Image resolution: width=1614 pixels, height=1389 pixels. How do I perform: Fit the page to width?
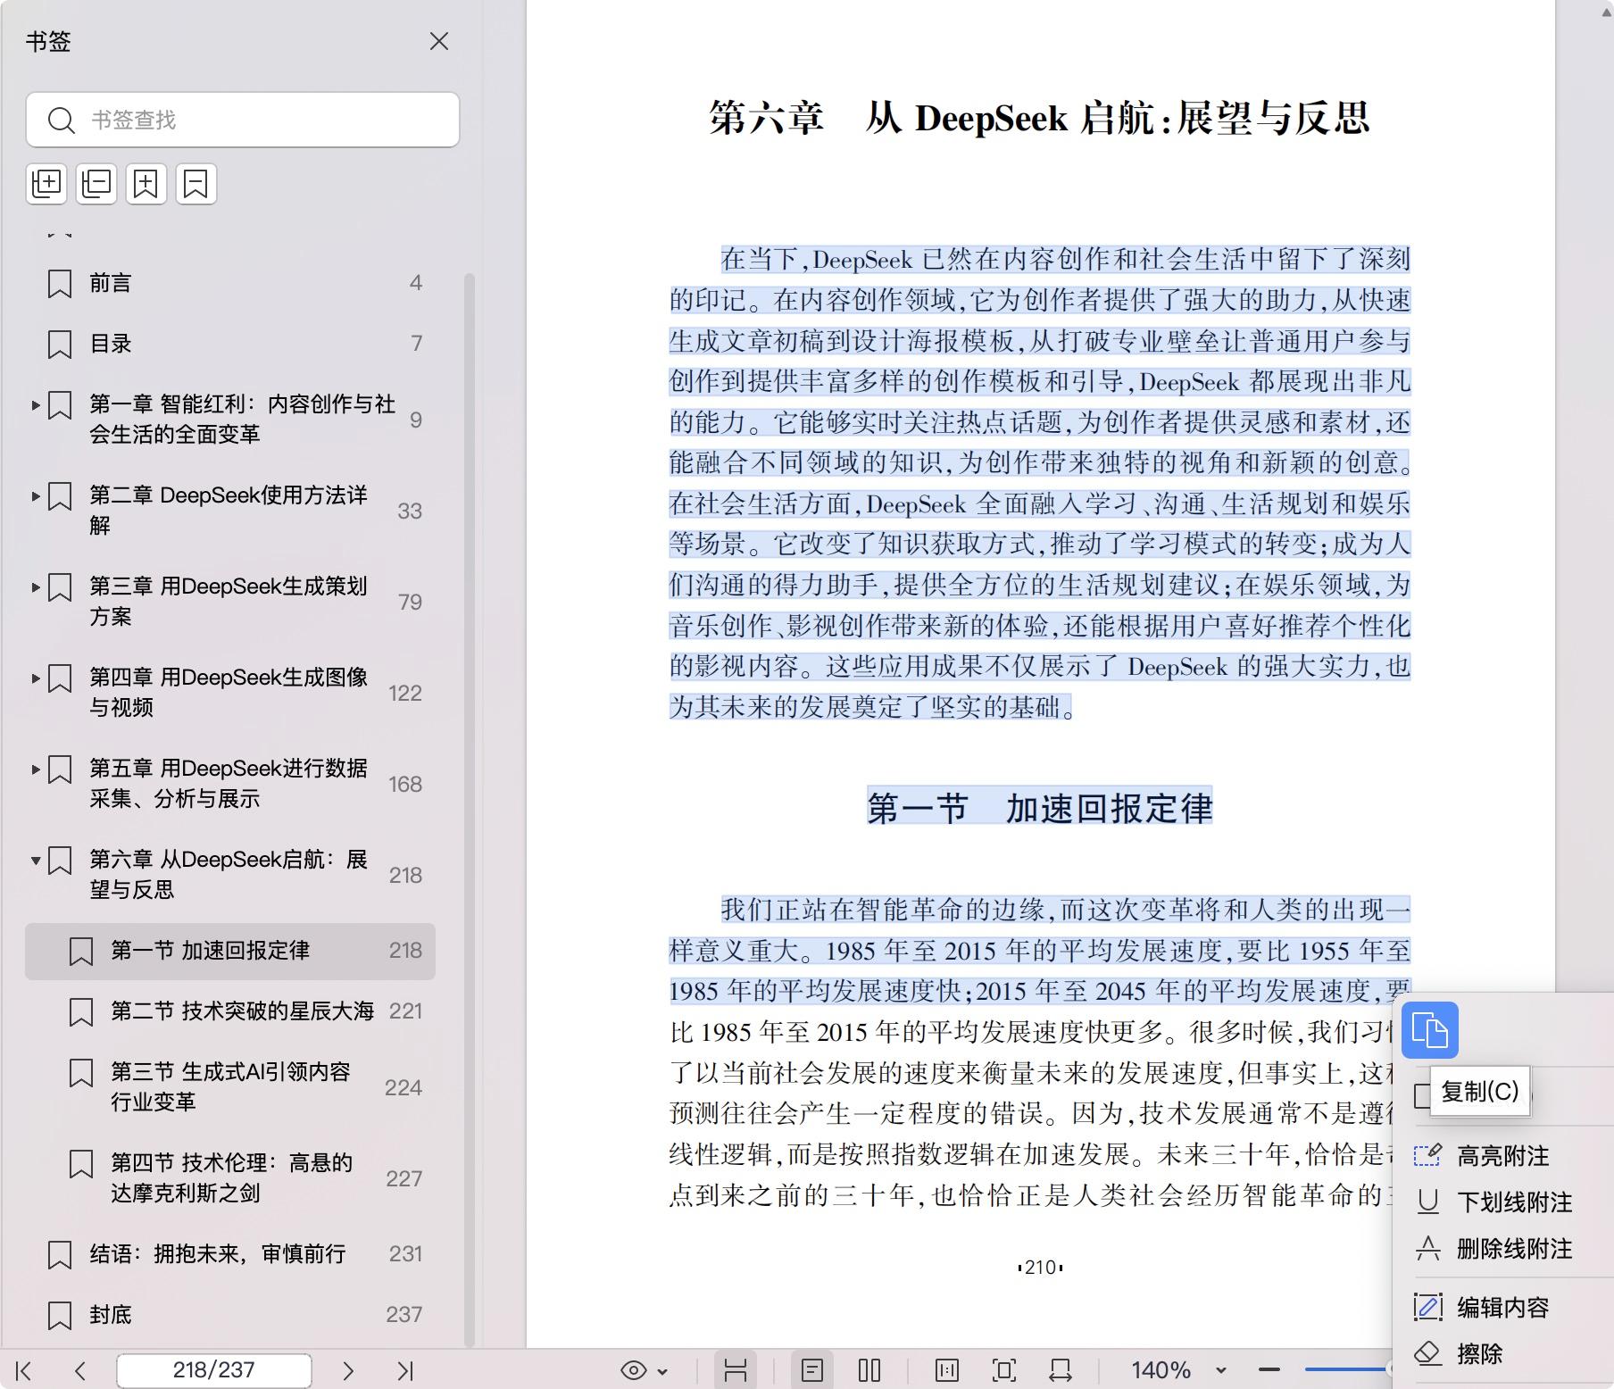[1061, 1370]
